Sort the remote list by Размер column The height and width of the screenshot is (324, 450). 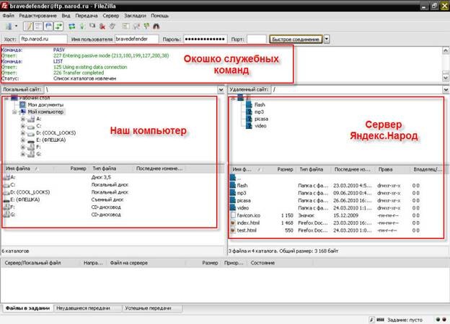tap(285, 170)
